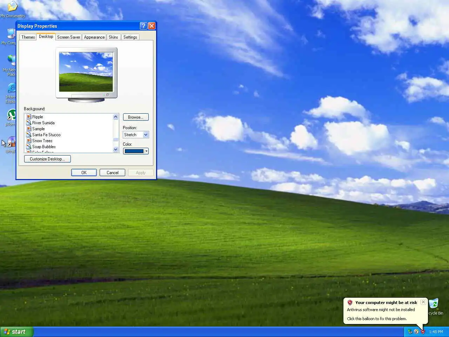Viewport: 449px width, 337px height.
Task: Select the icon next to River Sumida
Action: pyautogui.click(x=29, y=123)
